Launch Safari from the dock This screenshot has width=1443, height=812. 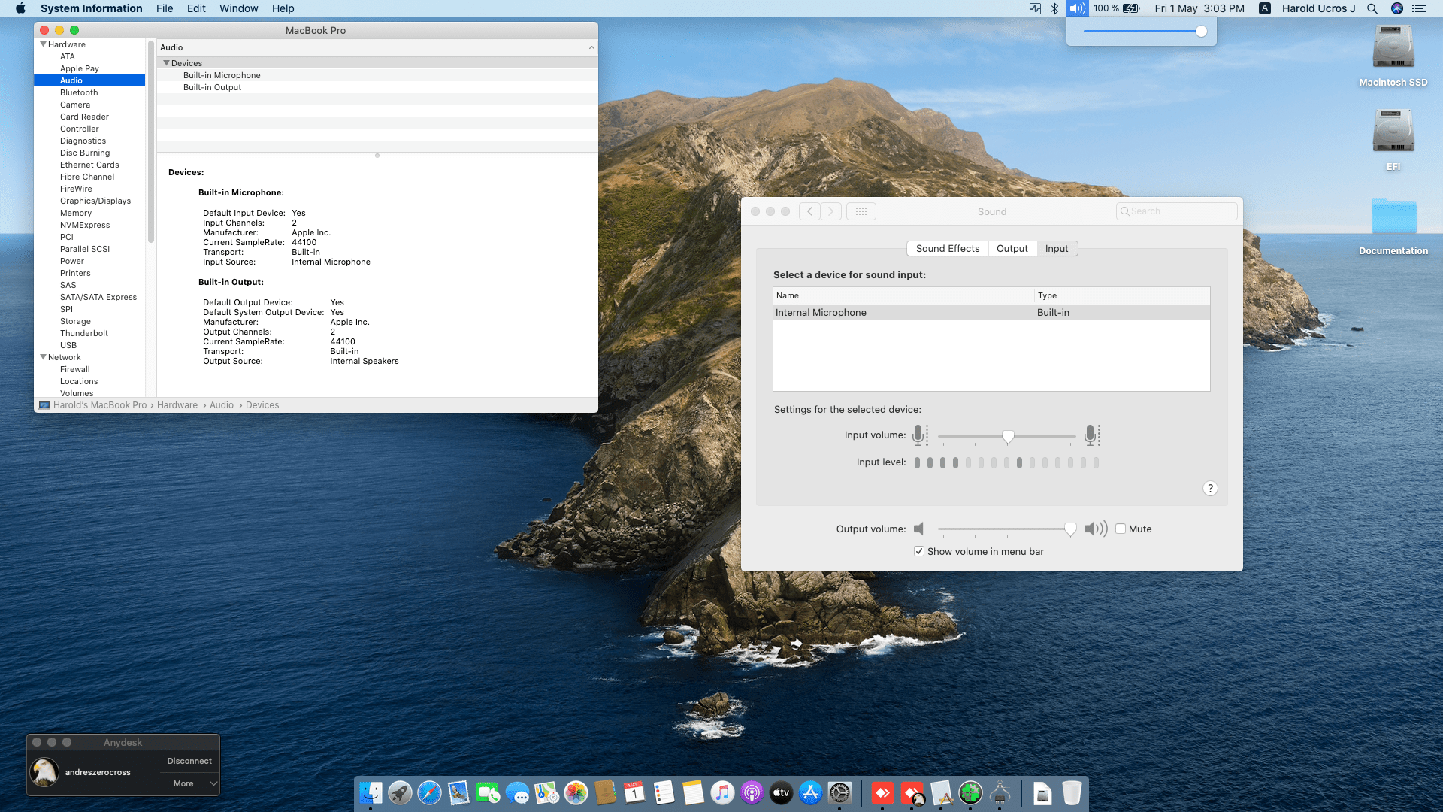(429, 792)
